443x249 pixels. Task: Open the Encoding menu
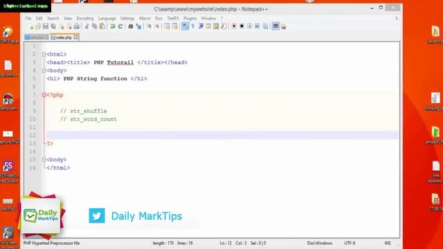point(85,19)
